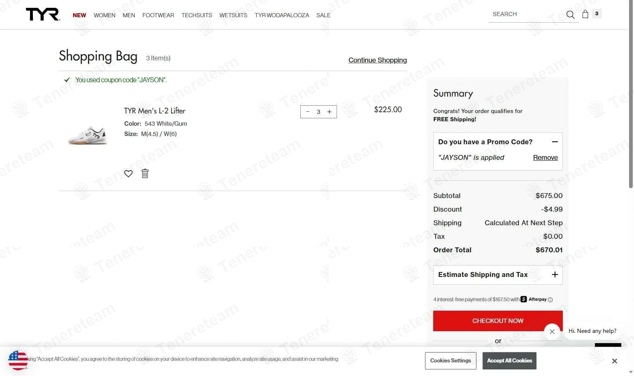Click the US flag country icon
This screenshot has height=376, width=634.
(x=18, y=360)
